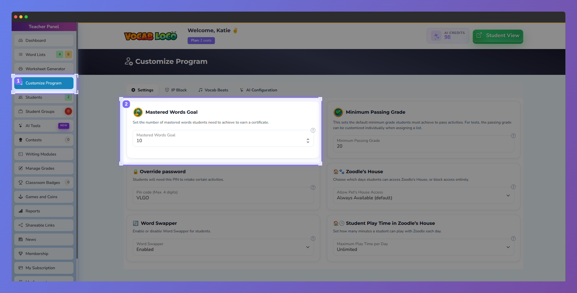Click the My Subscription card icon
Viewport: 577px width, 293px height.
click(21, 268)
